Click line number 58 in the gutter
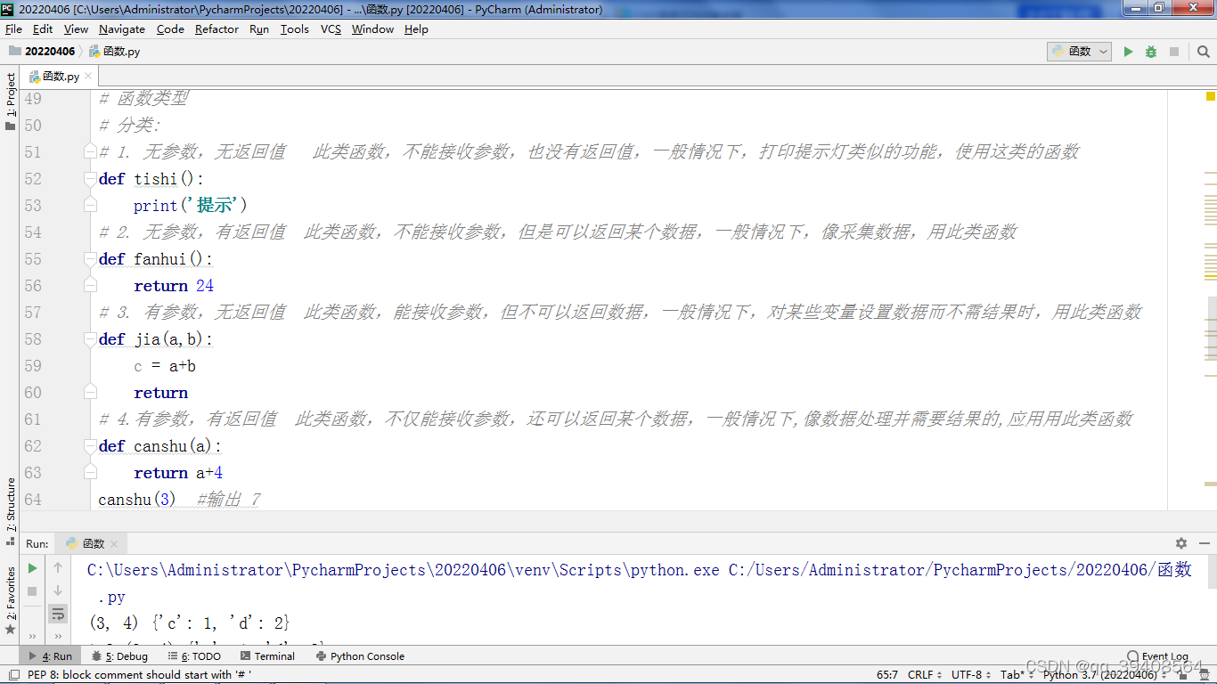 pos(33,339)
